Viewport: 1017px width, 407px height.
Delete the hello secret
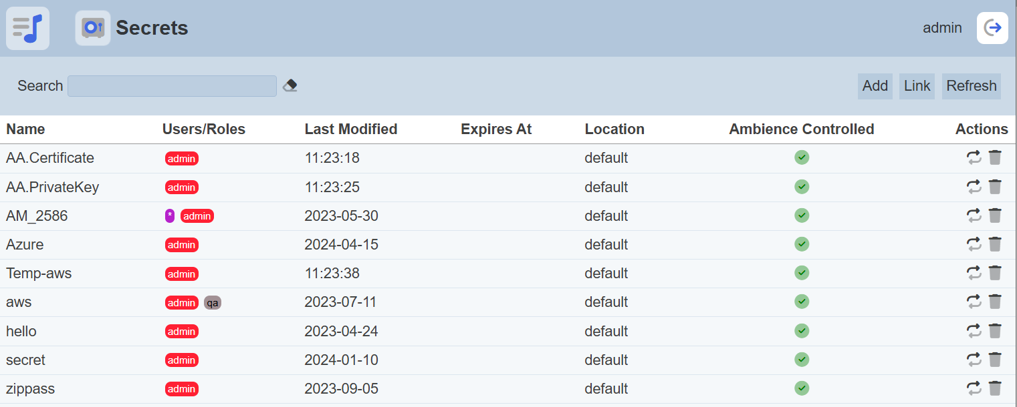click(995, 331)
